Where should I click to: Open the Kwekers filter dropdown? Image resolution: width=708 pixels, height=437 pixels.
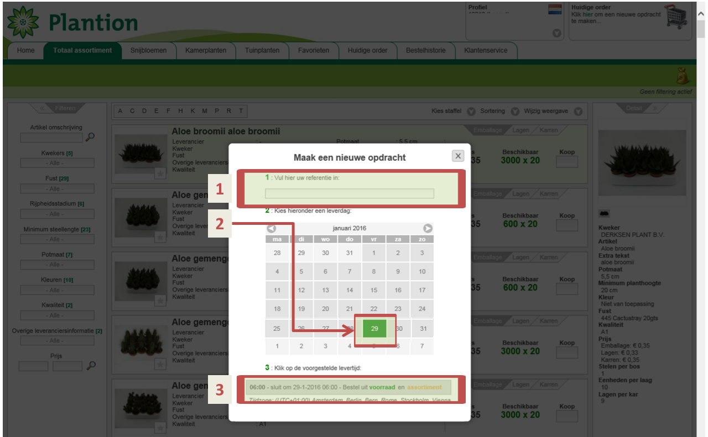click(x=58, y=163)
